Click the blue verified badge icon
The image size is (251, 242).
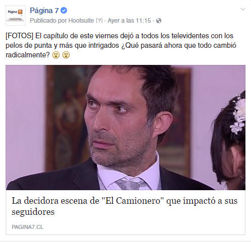click(x=64, y=11)
